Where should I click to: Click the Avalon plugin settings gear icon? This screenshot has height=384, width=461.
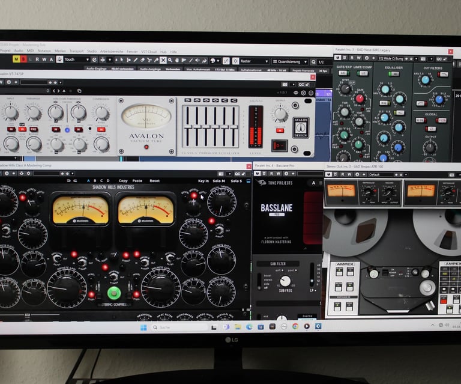coord(303,93)
